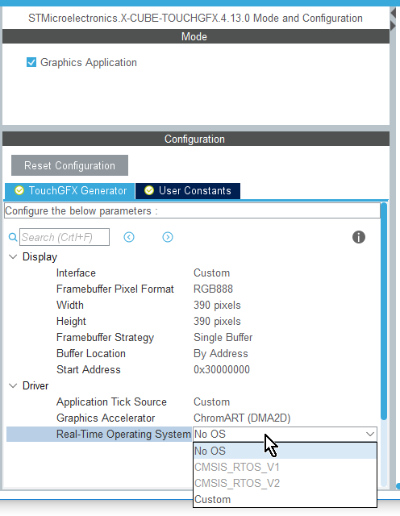Screen dimensions: 400x516
Task: Click the Application Tick Source label
Action: [x=111, y=402]
